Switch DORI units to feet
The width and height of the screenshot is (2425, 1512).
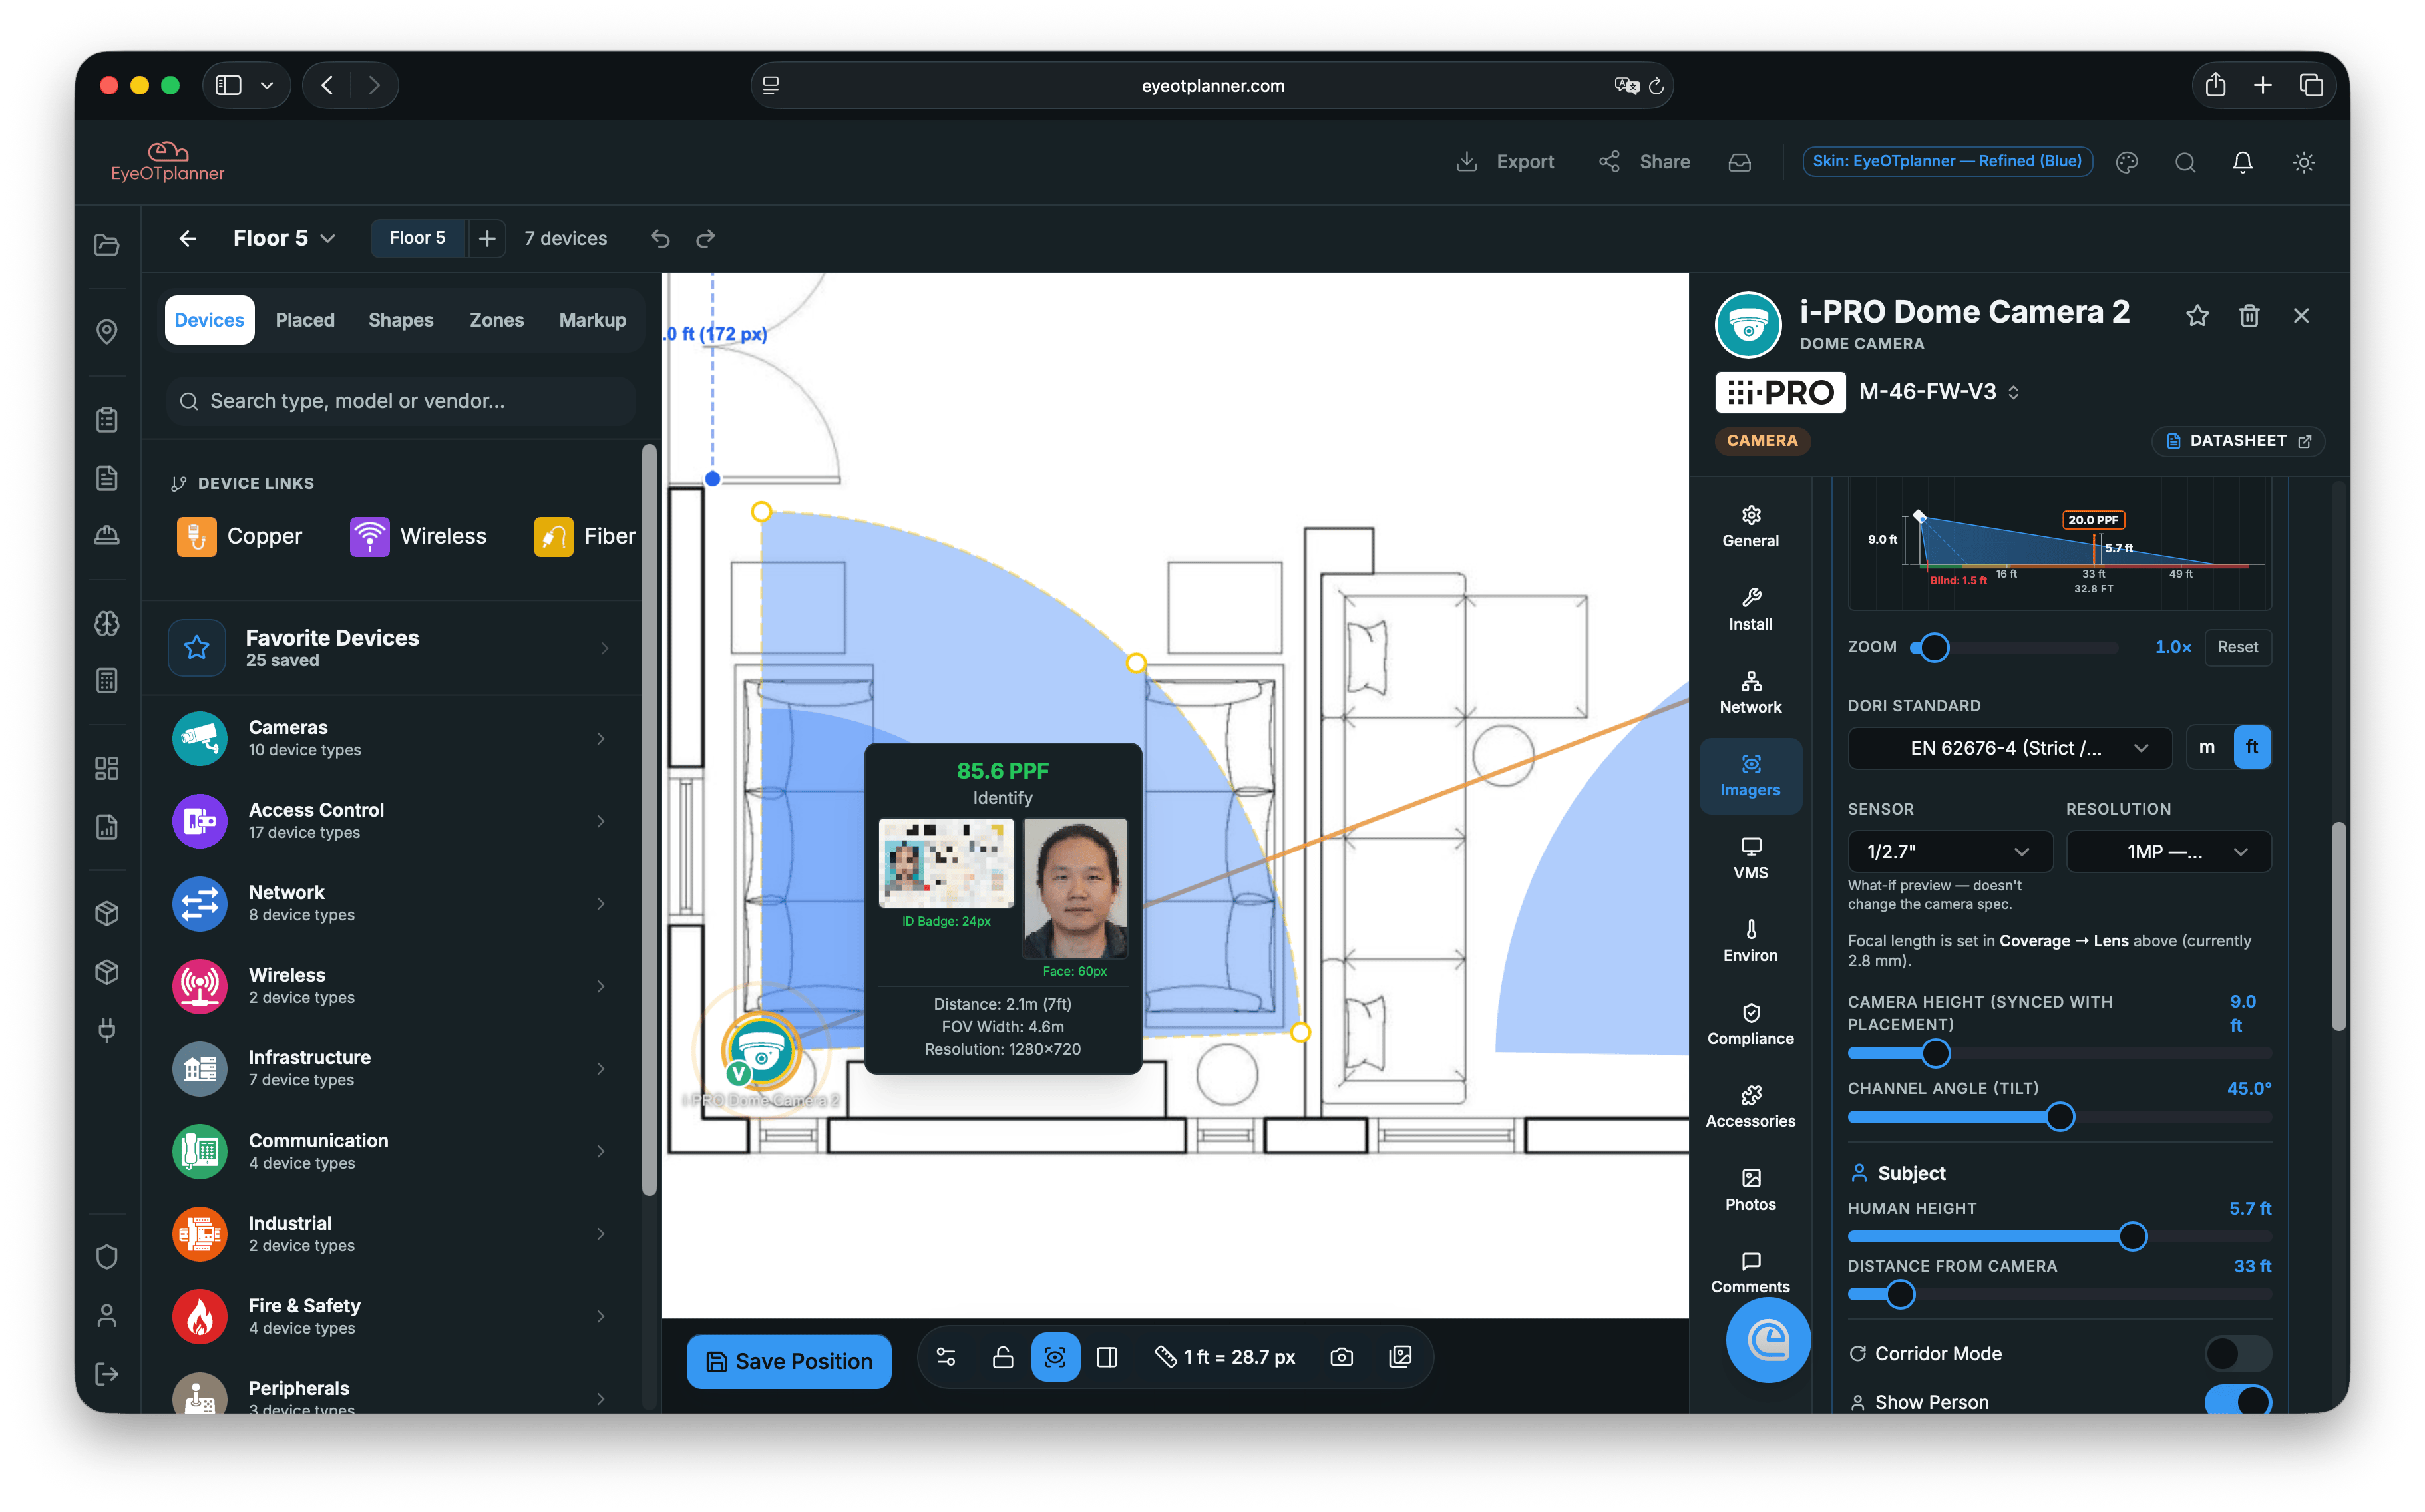coord(2252,748)
